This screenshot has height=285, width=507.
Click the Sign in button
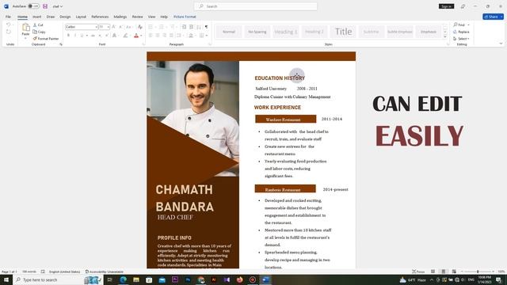click(446, 6)
